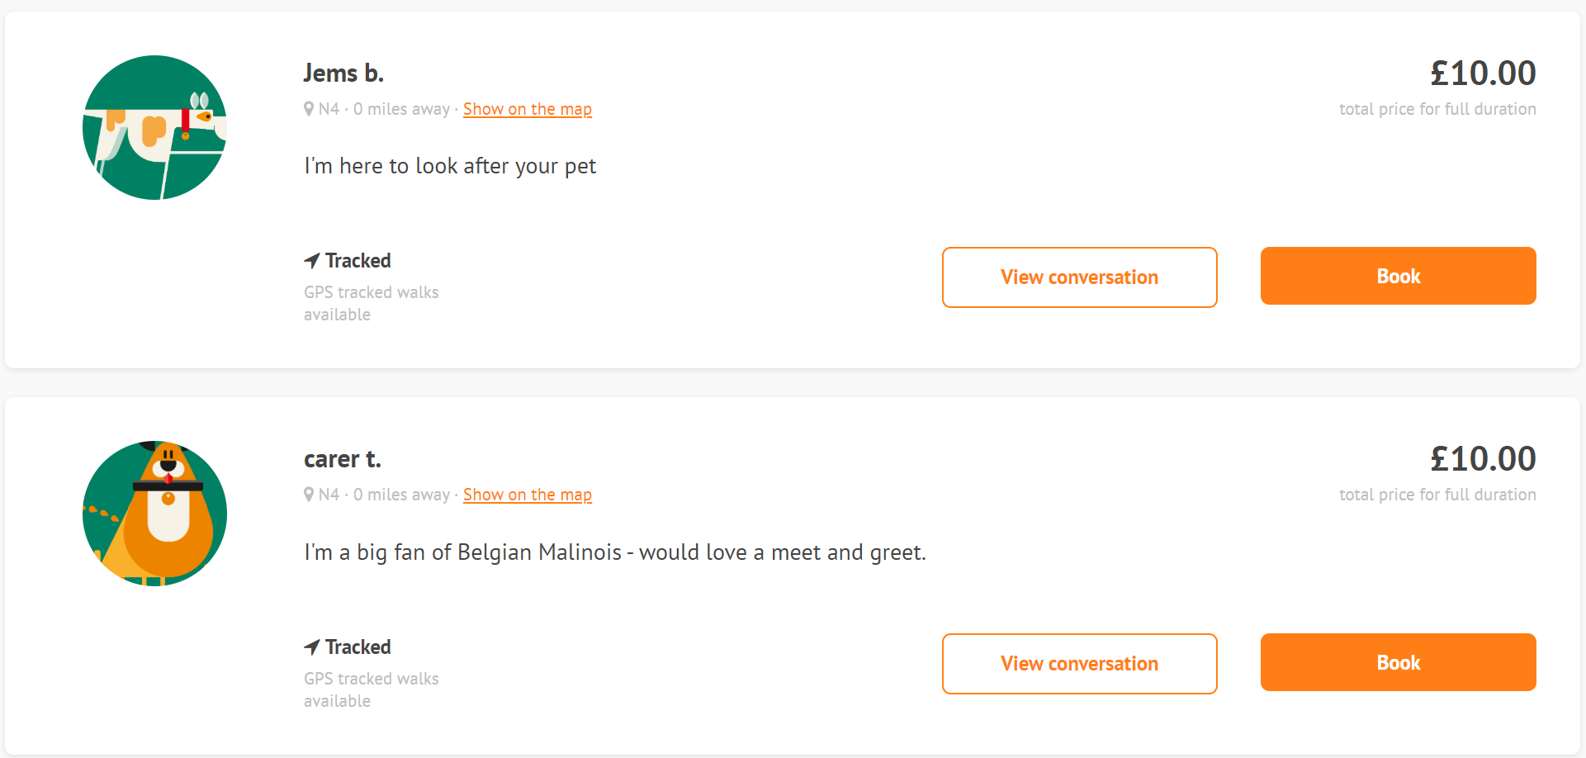The height and width of the screenshot is (758, 1586).
Task: Open carer t.'s orange dog avatar
Action: [x=154, y=514]
